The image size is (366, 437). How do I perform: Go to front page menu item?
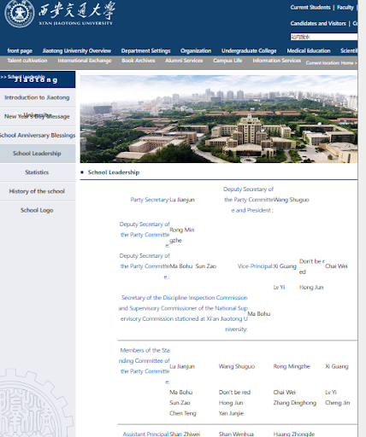20,50
